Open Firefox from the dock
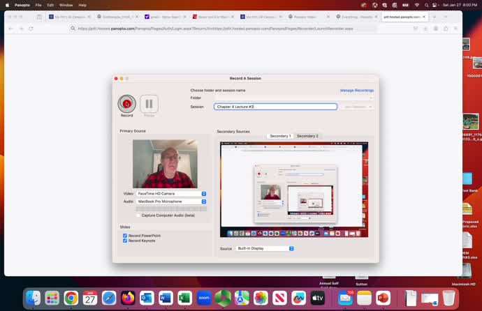This screenshot has width=482, height=311. 128,298
